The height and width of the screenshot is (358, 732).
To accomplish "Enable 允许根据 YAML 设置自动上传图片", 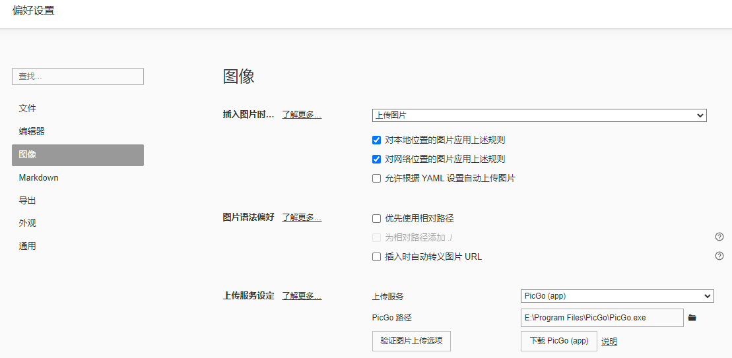I will coord(376,178).
